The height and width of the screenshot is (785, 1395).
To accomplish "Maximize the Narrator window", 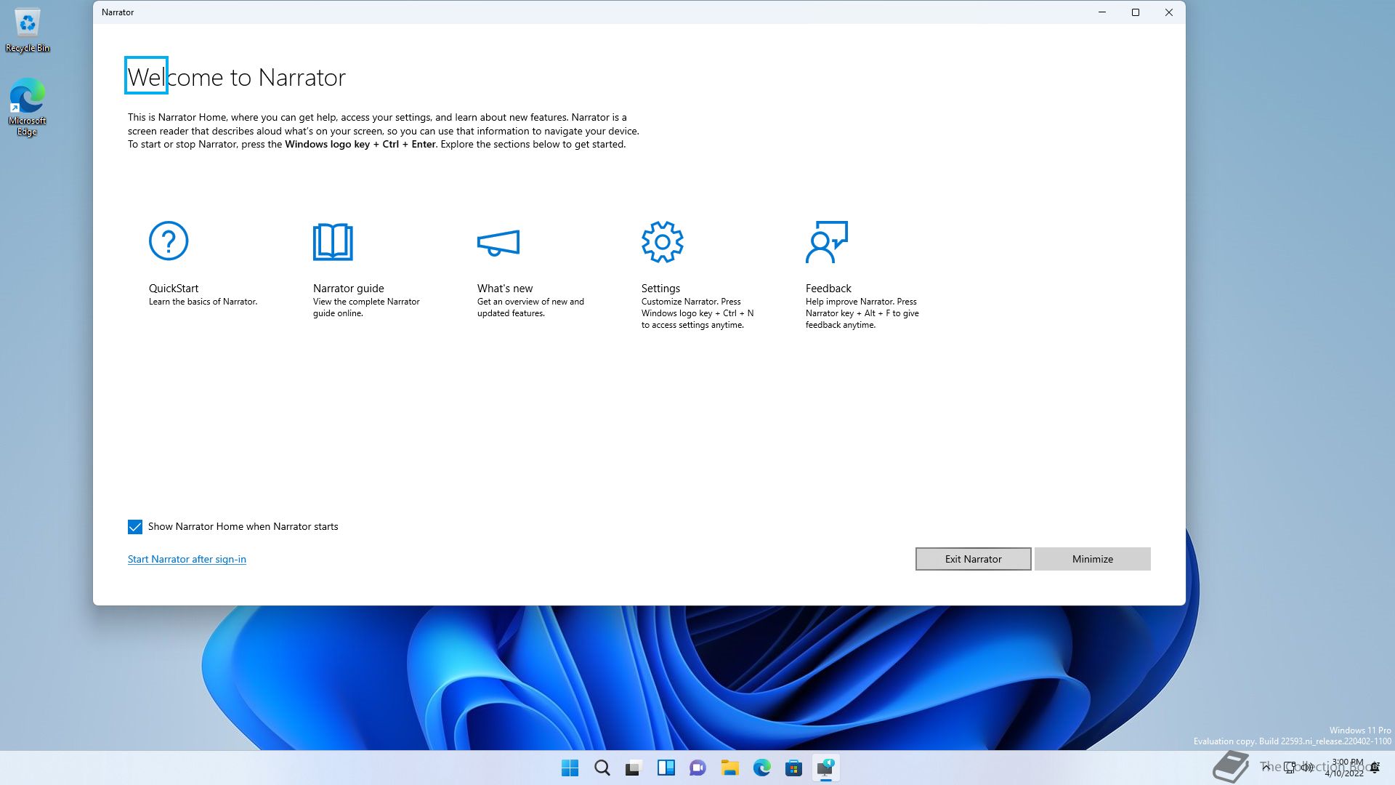I will (1136, 12).
